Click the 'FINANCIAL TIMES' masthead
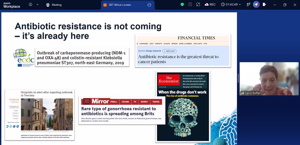Viewport: 300px width, 145px height. 196,38
